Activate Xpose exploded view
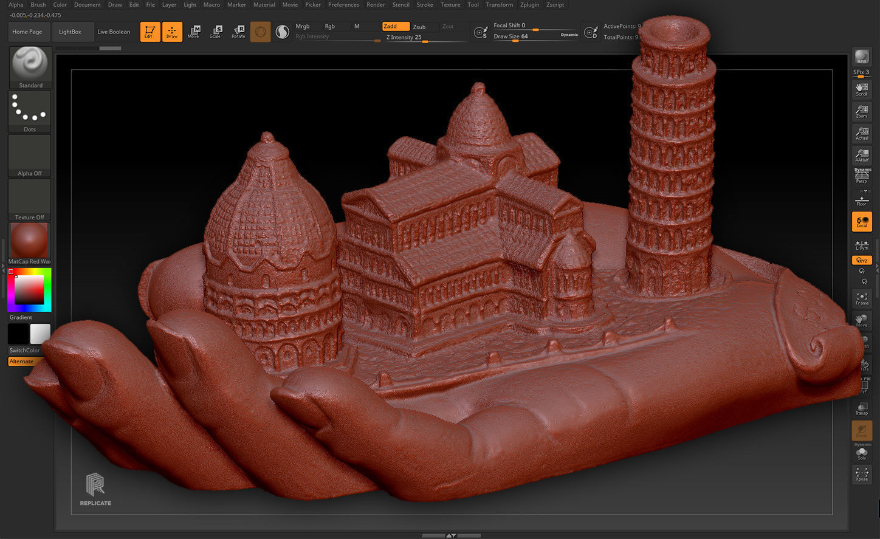 pos(862,474)
